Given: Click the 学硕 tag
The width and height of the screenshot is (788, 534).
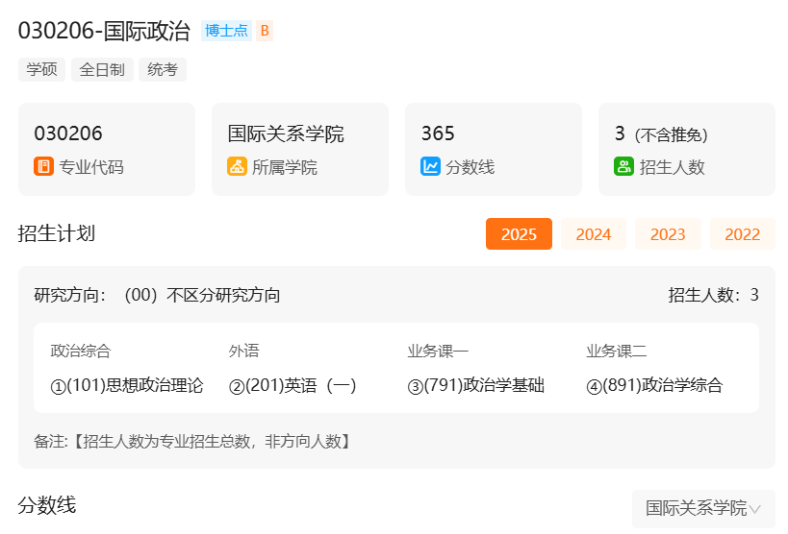Looking at the screenshot, I should pos(41,70).
